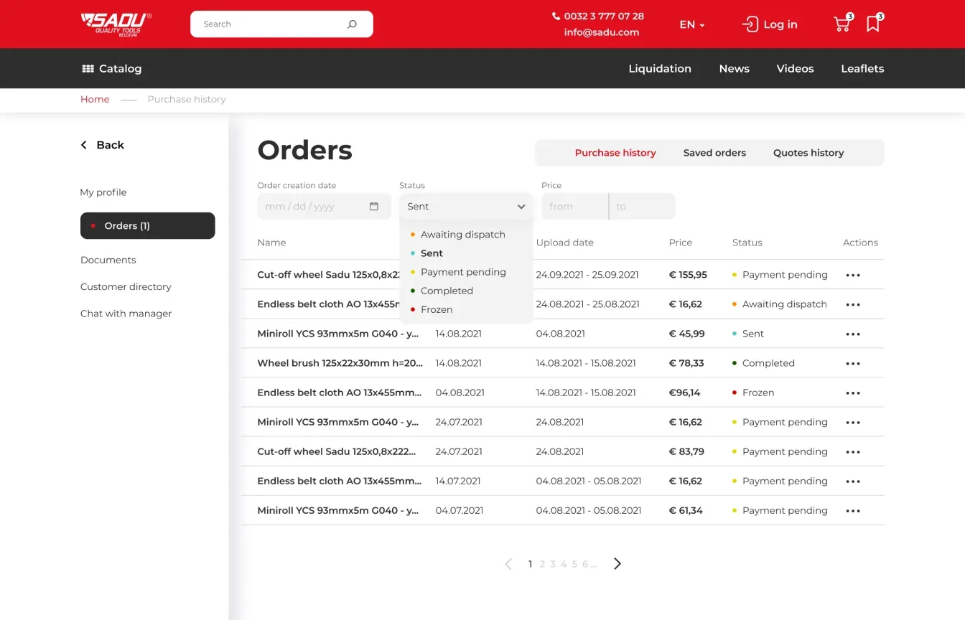The width and height of the screenshot is (965, 620).
Task: Open the shopping cart icon
Action: (843, 23)
